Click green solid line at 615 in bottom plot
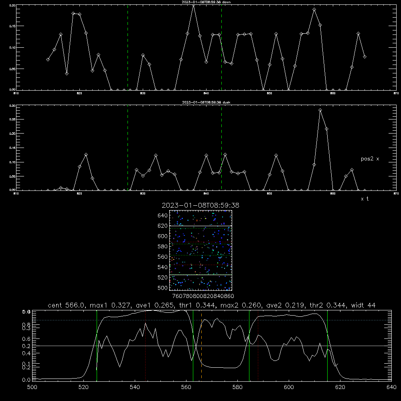The width and height of the screenshot is (401, 401). pyautogui.click(x=327, y=345)
